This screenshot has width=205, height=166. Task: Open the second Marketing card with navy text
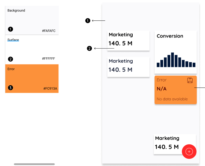coord(128,67)
